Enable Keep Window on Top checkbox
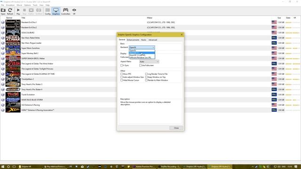 point(146,77)
